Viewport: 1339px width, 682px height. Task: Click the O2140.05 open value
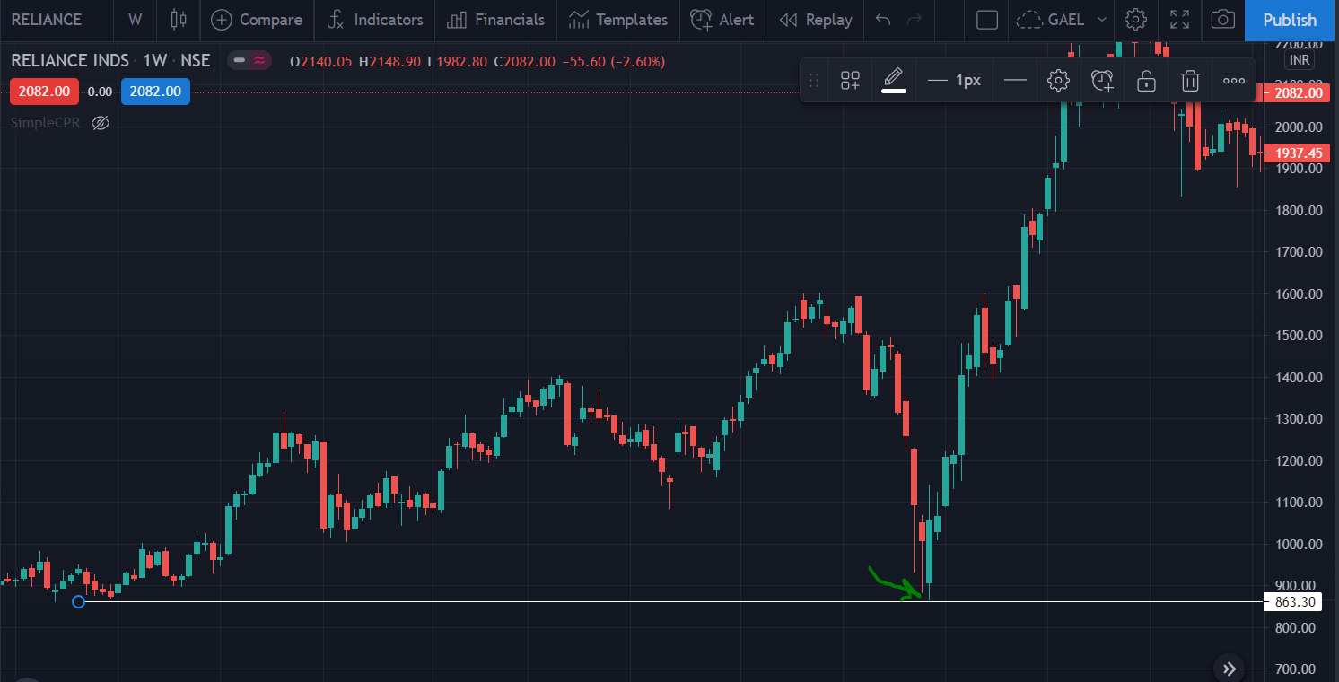[x=321, y=61]
